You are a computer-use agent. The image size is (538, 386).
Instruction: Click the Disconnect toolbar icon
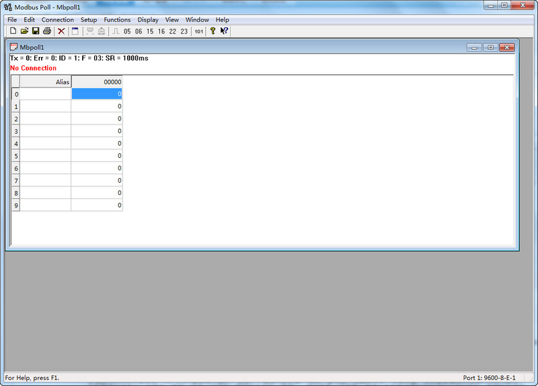tap(102, 31)
